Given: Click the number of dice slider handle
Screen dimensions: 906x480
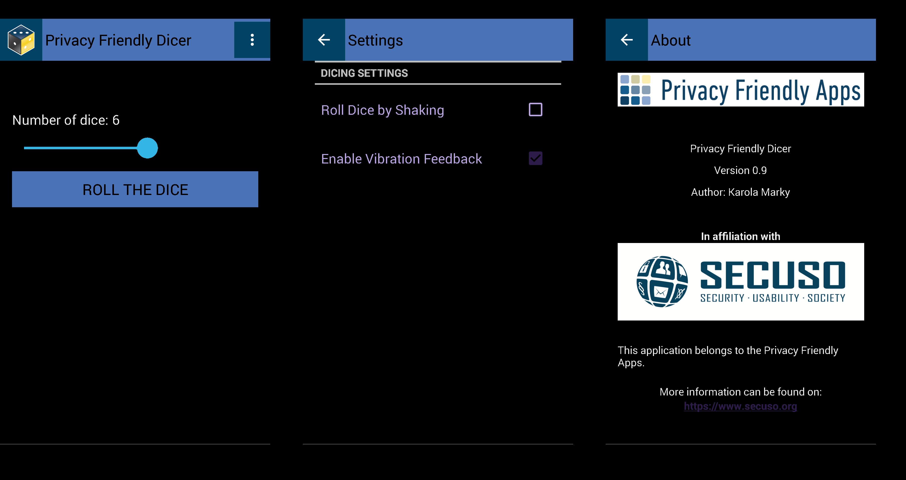Looking at the screenshot, I should [147, 148].
